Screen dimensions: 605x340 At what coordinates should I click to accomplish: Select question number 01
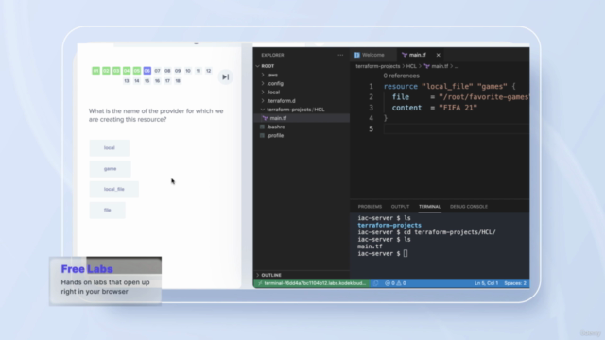click(x=95, y=71)
